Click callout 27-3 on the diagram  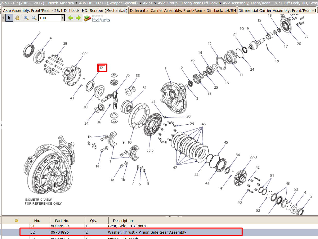[253, 157]
